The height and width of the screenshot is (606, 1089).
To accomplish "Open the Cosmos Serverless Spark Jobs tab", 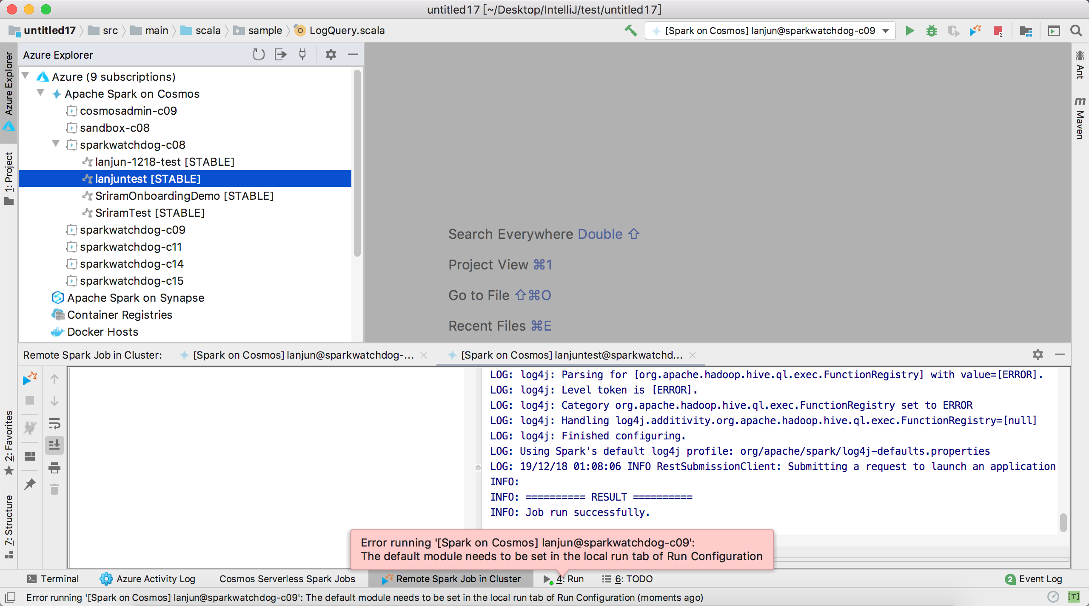I will 288,578.
